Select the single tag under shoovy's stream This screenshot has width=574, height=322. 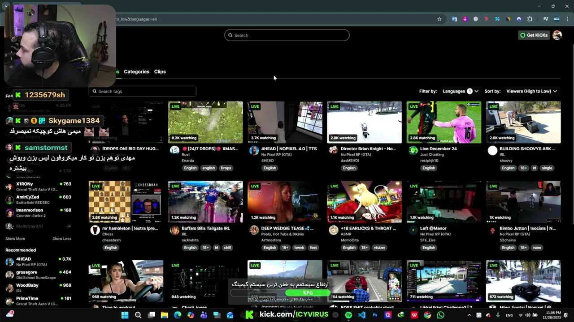547,168
